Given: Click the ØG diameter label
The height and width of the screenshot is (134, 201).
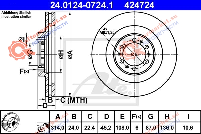Looking at the screenshot, I should pyautogui.click(x=30, y=54).
